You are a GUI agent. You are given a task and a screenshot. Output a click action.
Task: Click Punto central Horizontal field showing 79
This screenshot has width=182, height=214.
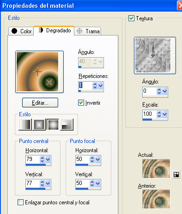coord(32,160)
